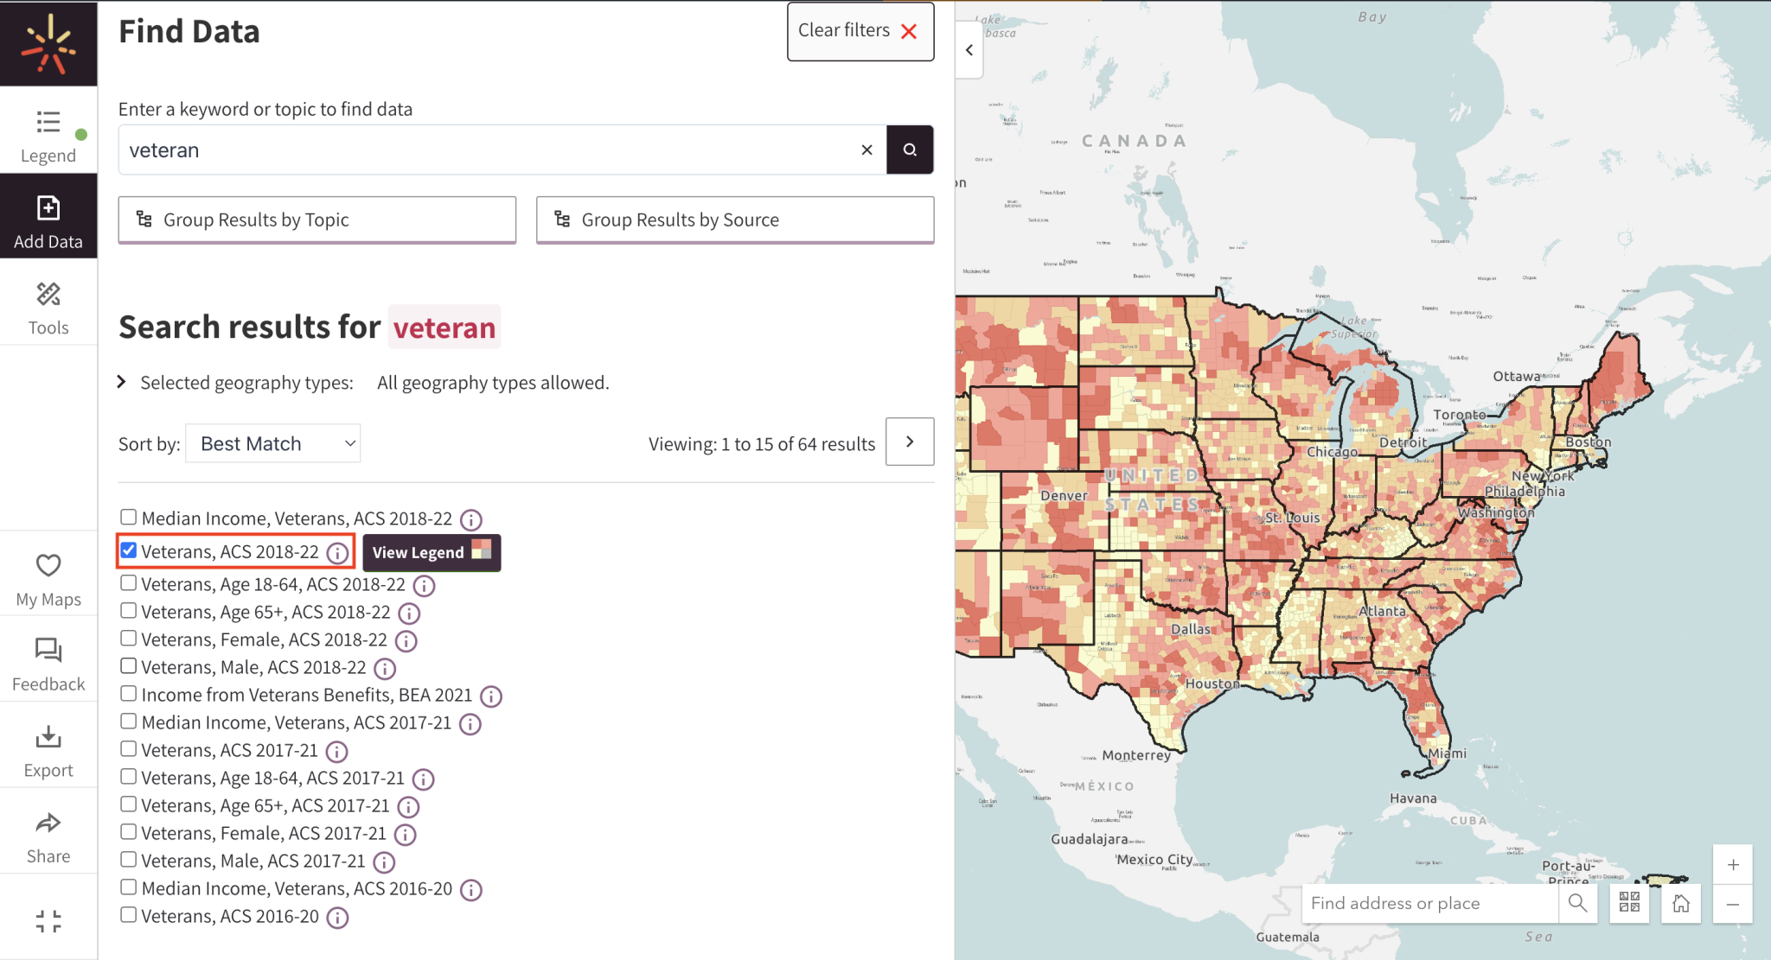Uncheck the Veterans, ACS 2018-22 layer

[x=128, y=550]
